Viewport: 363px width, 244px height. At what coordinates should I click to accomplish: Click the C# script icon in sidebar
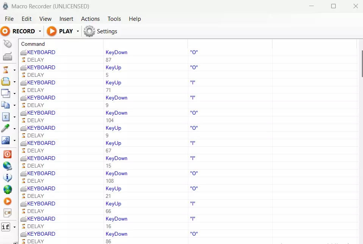click(x=7, y=213)
